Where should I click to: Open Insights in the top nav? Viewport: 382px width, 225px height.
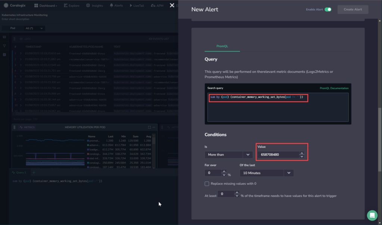click(94, 5)
